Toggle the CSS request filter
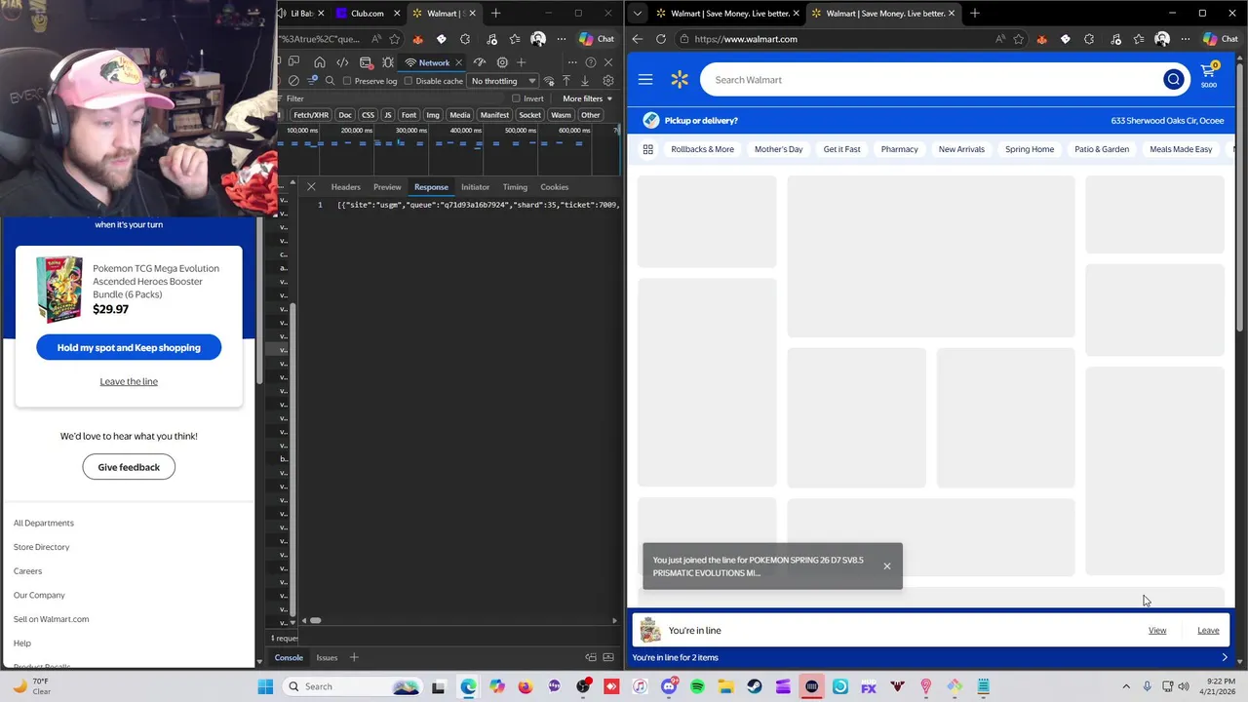The image size is (1248, 702). click(x=368, y=115)
